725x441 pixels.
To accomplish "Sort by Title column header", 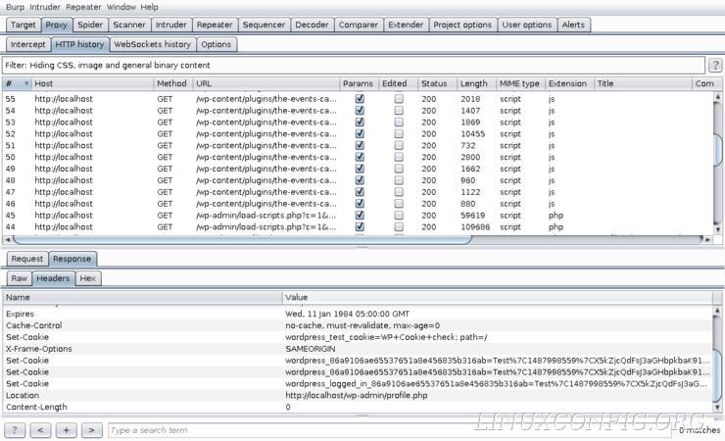I will (x=643, y=83).
